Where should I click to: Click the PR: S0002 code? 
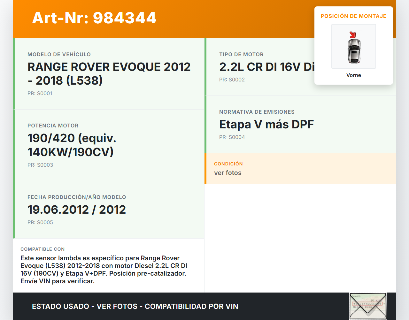click(232, 80)
